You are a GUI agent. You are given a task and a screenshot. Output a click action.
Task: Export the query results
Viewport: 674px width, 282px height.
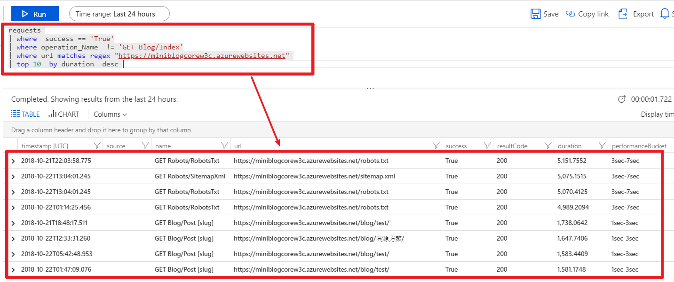click(x=636, y=14)
